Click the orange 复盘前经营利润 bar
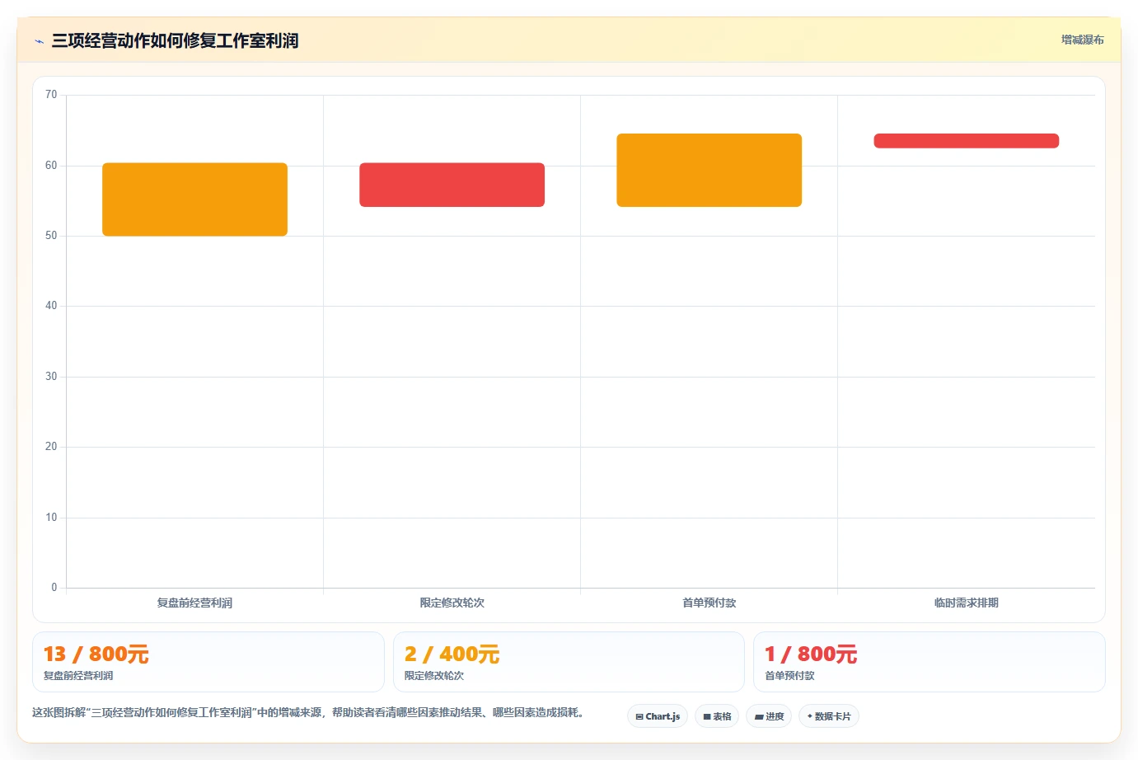 point(194,199)
